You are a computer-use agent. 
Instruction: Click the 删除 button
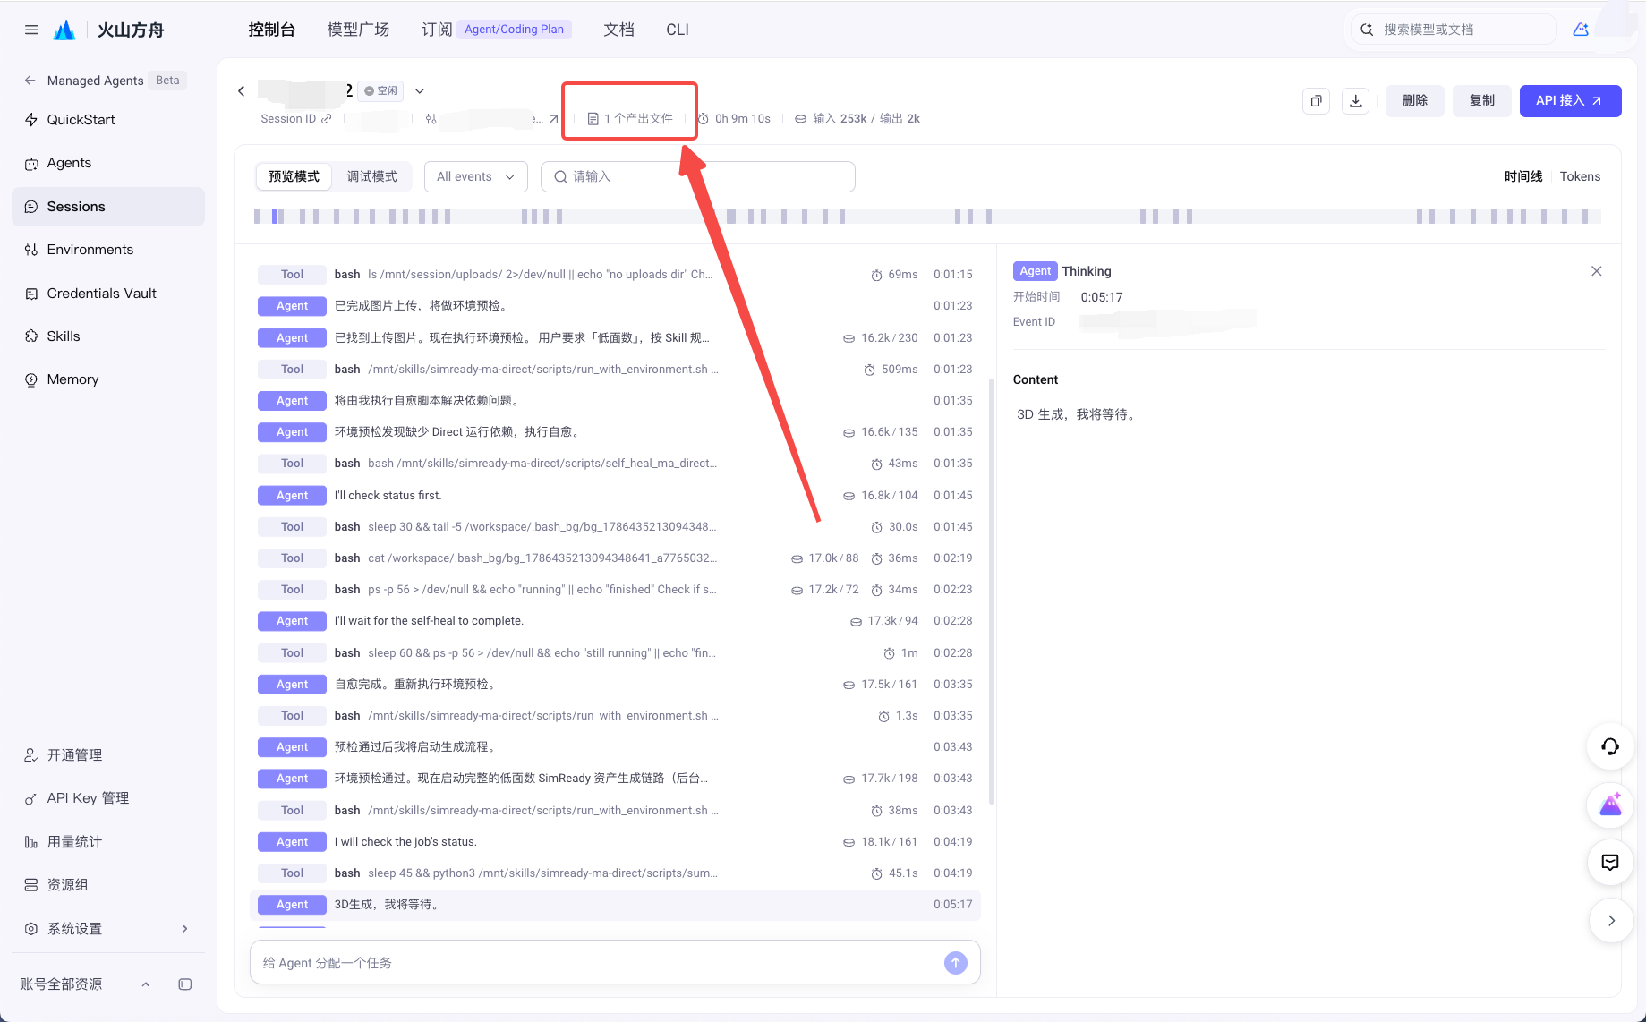pos(1415,101)
